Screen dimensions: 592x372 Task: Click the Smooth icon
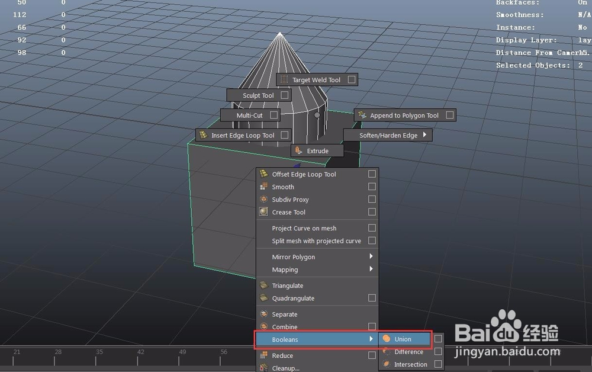click(x=263, y=187)
